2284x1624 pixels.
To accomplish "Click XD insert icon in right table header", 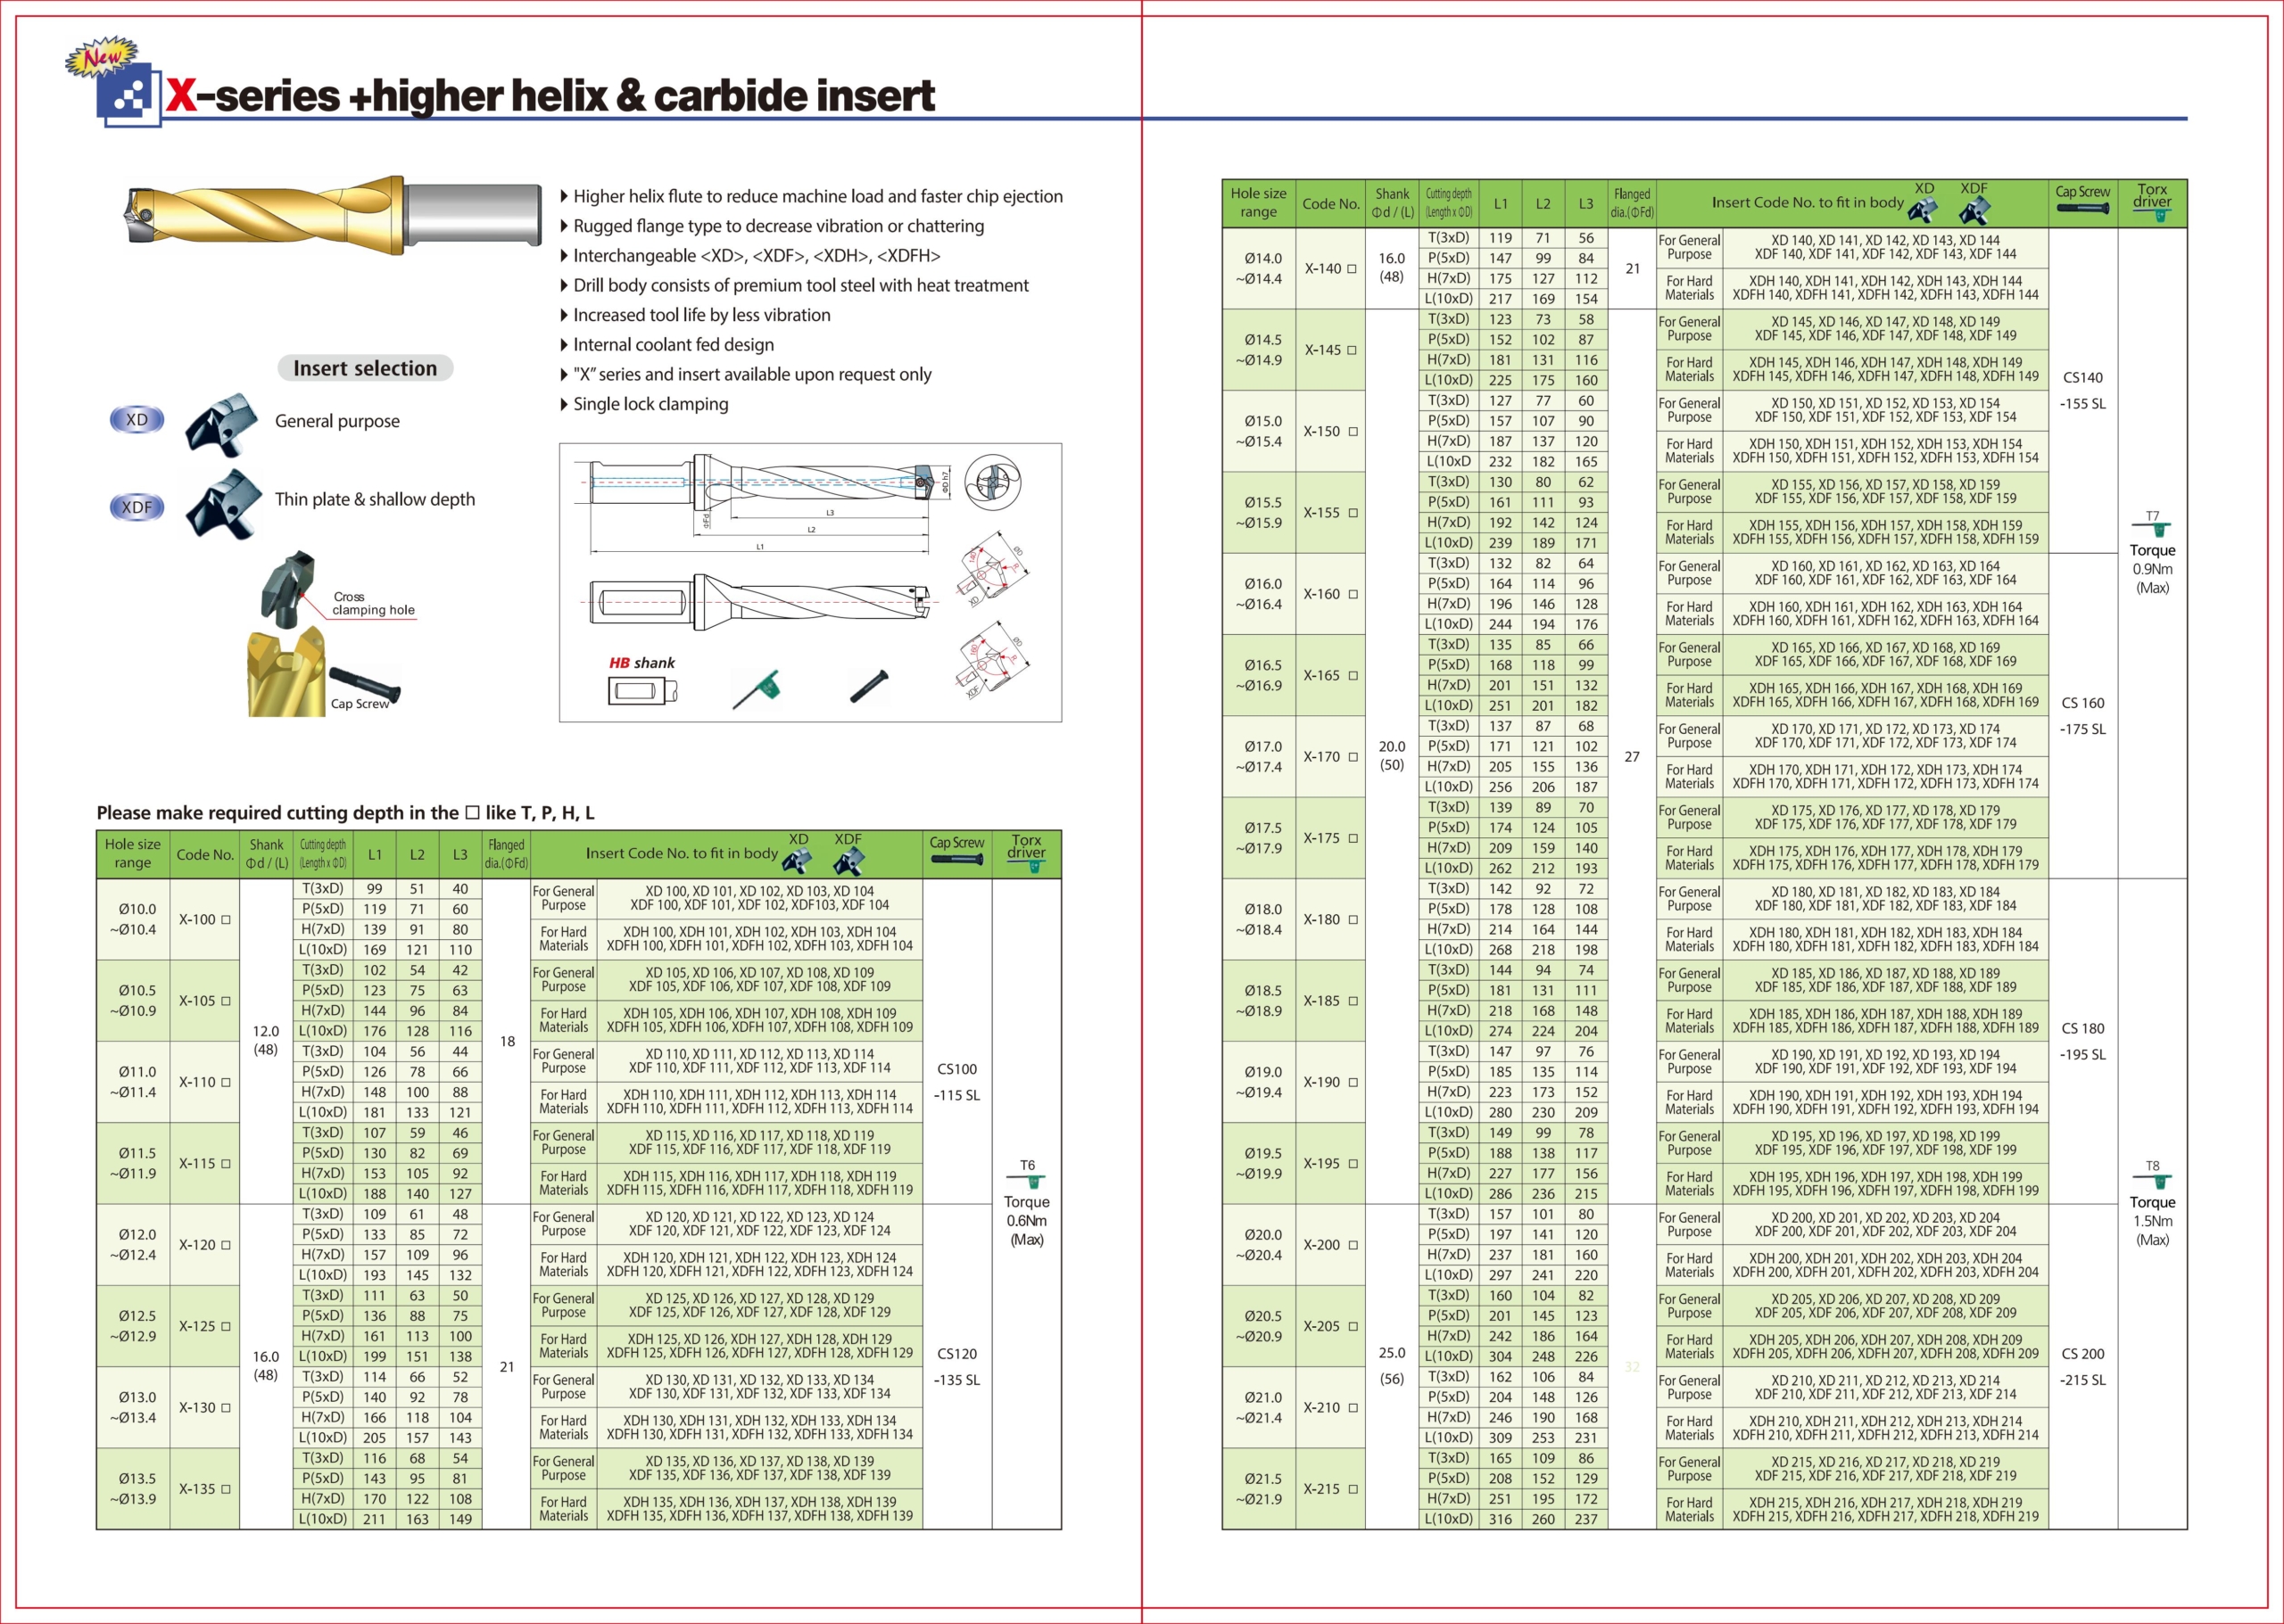I will [x=1923, y=209].
